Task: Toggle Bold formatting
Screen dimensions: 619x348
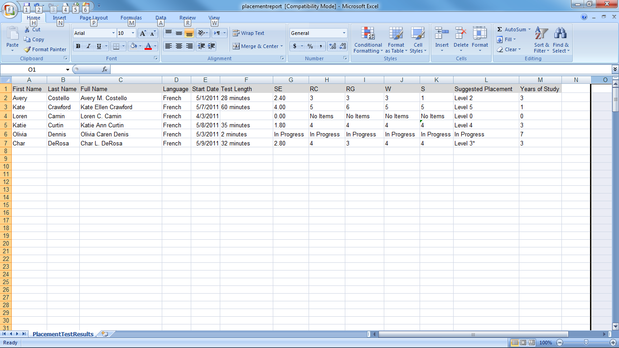Action: (78, 46)
